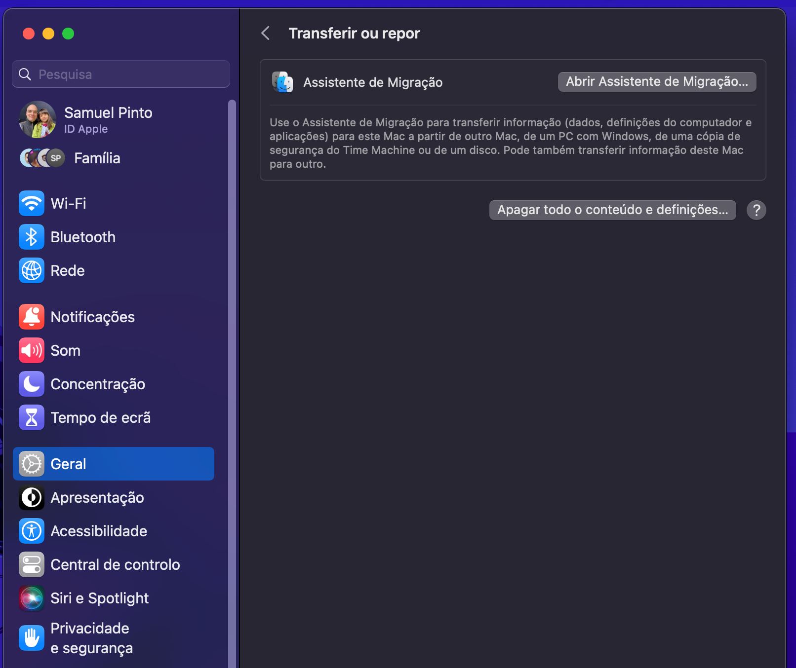Click the sidebar vertical scrollbar
Image resolution: width=796 pixels, height=668 pixels.
click(232, 345)
